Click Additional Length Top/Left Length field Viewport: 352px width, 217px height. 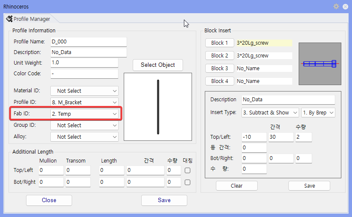[x=112, y=171]
